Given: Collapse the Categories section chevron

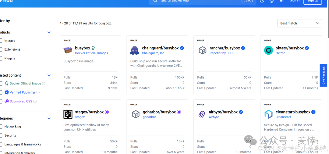Looking at the screenshot, I should tap(49, 119).
